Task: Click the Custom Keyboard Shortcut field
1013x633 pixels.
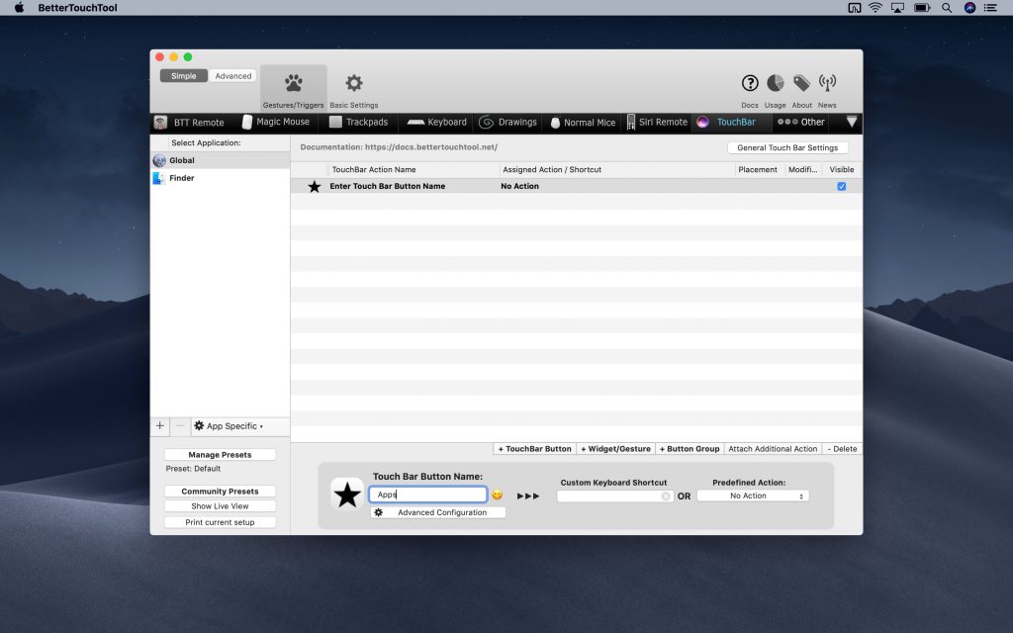Action: pos(615,497)
